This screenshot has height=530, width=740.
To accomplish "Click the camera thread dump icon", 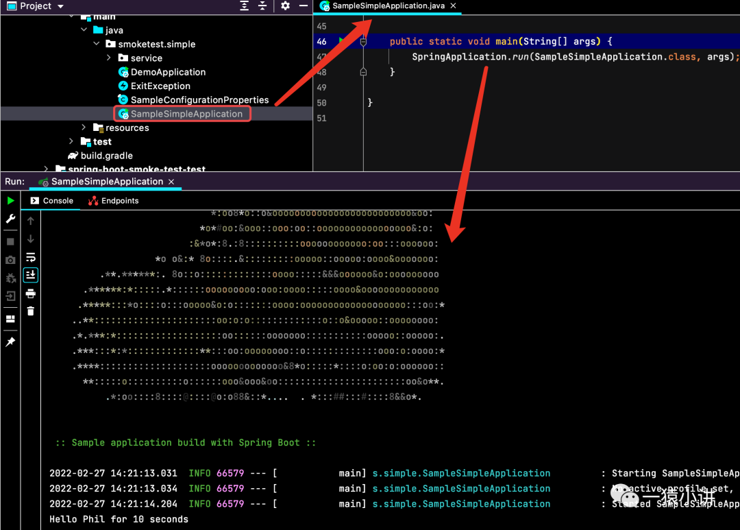I will tap(10, 260).
